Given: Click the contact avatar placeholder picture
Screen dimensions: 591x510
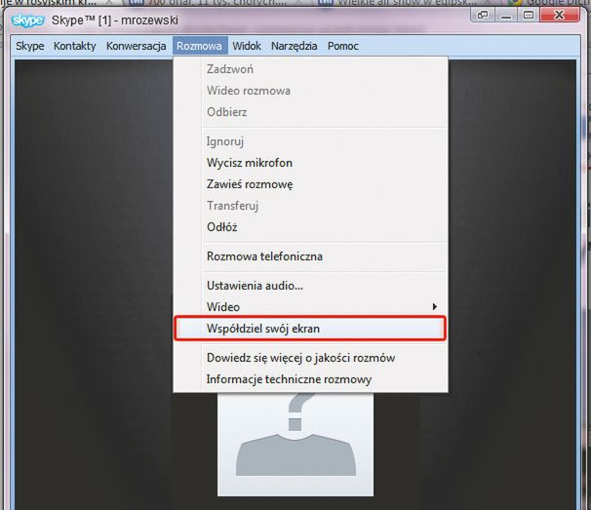Looking at the screenshot, I should (x=295, y=444).
